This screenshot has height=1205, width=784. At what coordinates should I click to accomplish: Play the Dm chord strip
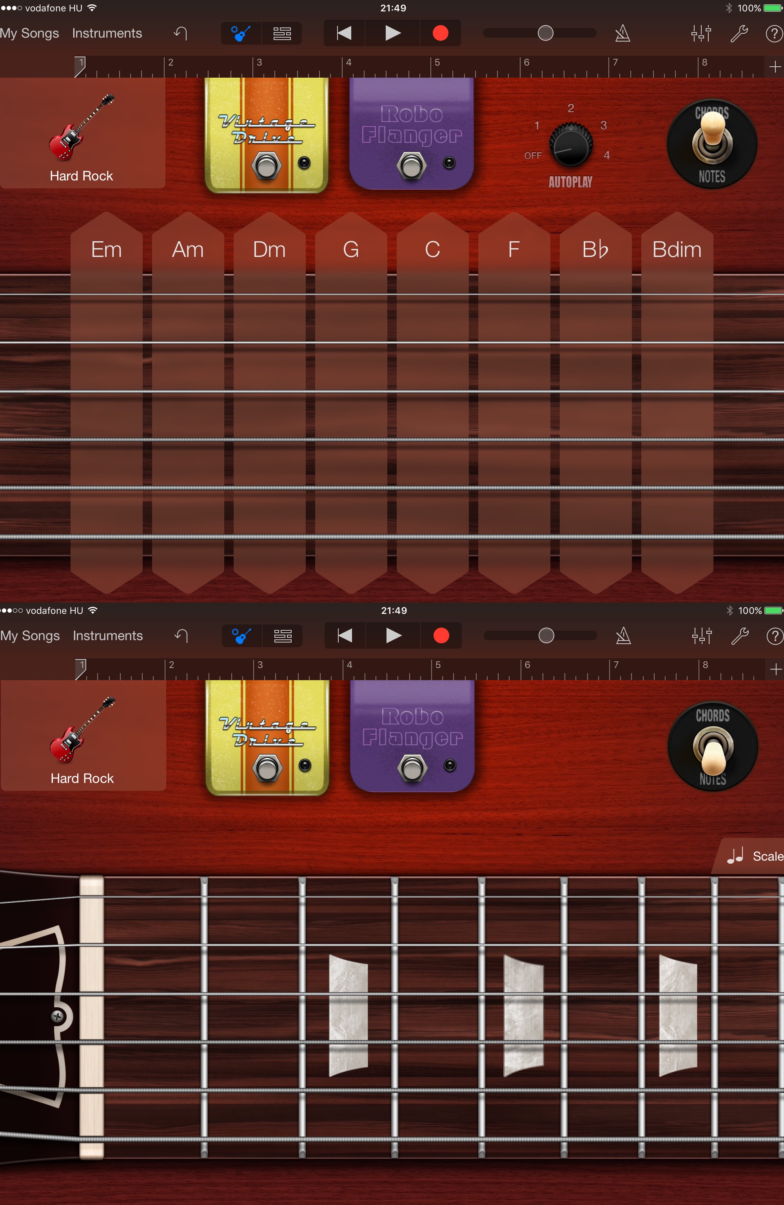(x=269, y=402)
